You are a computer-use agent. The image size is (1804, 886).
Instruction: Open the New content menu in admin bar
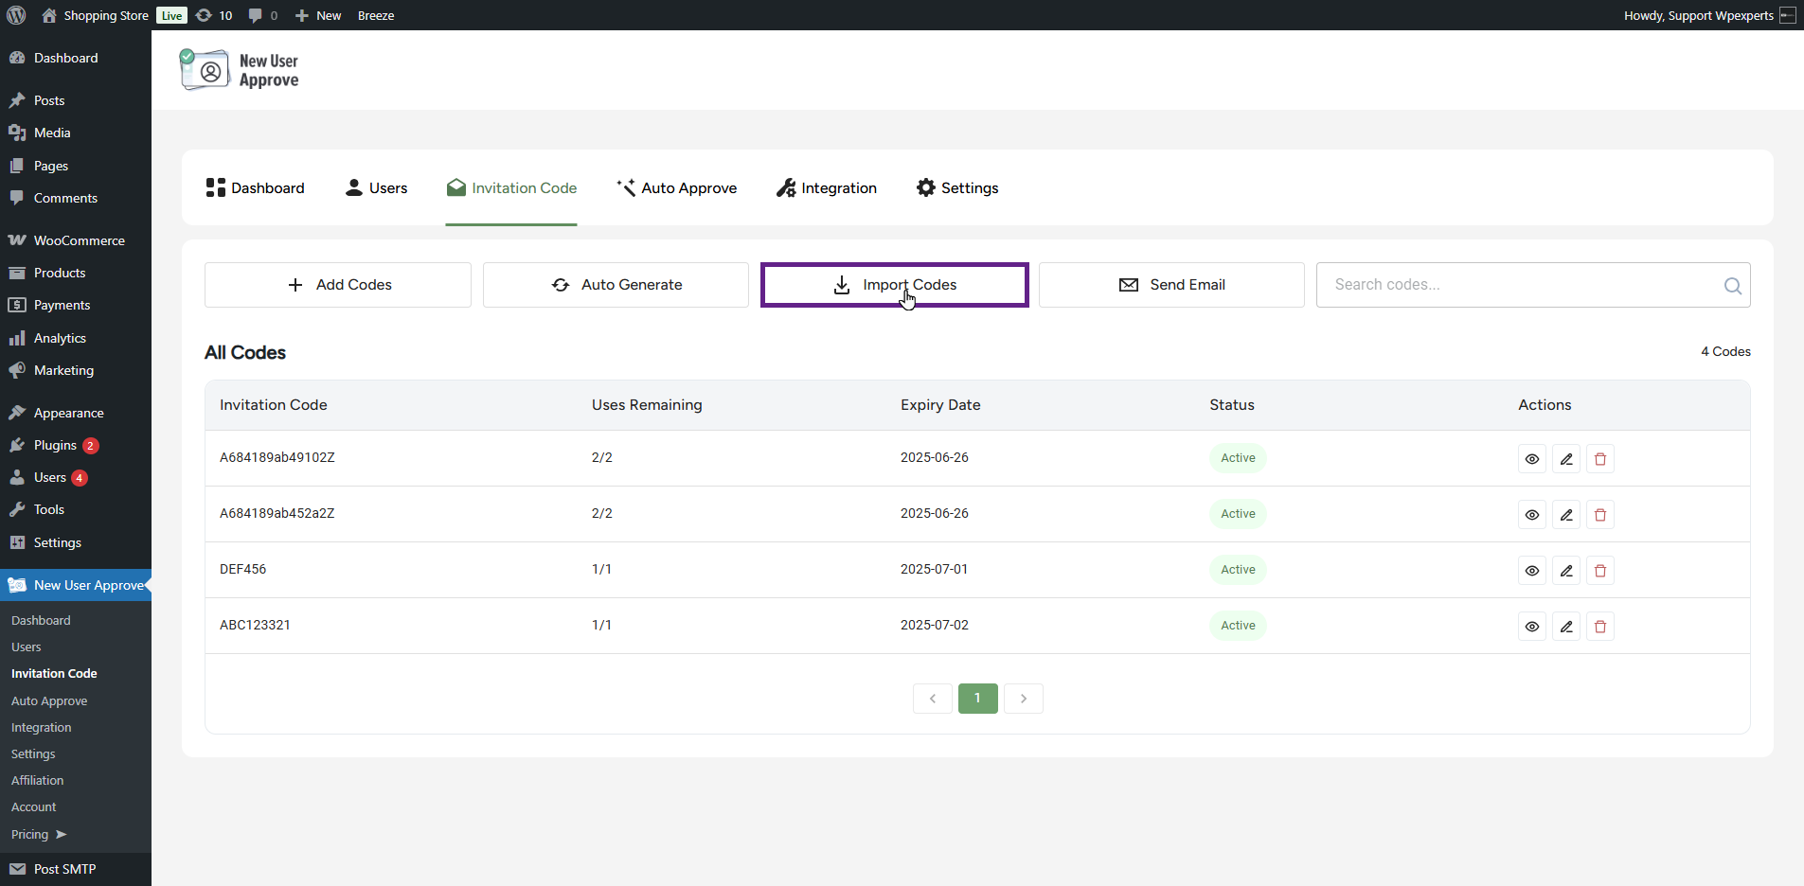tap(318, 15)
